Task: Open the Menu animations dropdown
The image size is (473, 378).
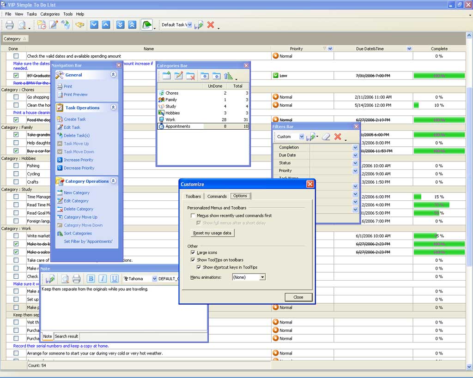Action: [x=262, y=277]
